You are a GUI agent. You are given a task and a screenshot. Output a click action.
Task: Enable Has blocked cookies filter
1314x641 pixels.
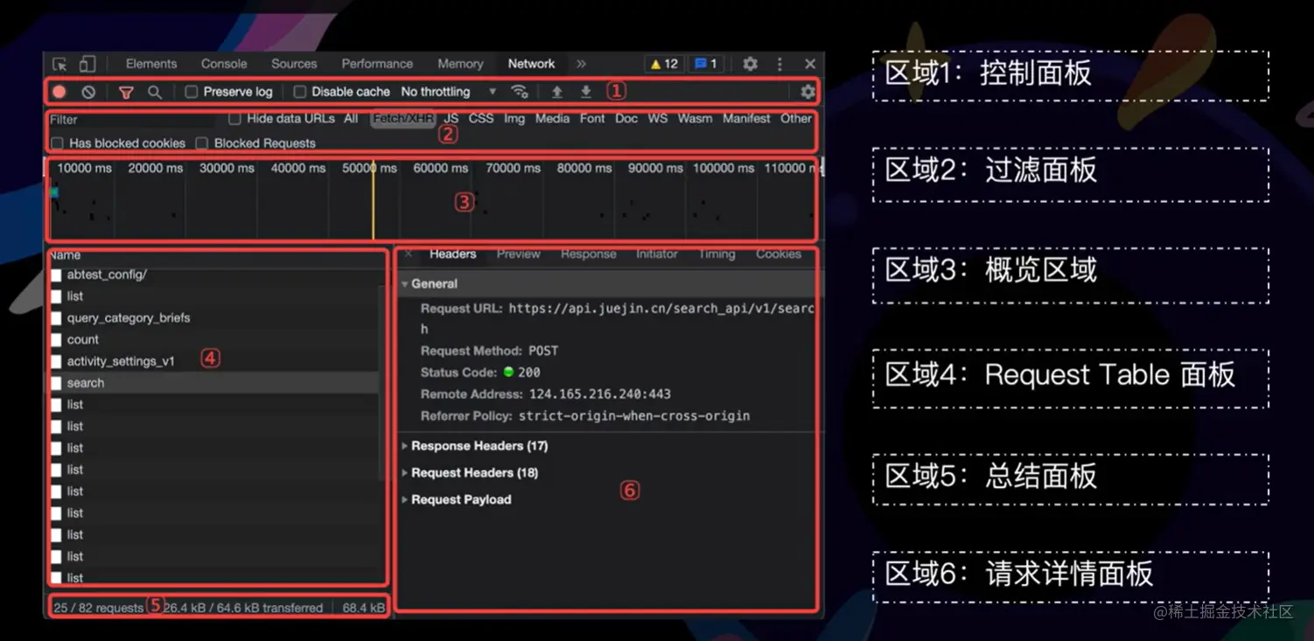pyautogui.click(x=58, y=143)
